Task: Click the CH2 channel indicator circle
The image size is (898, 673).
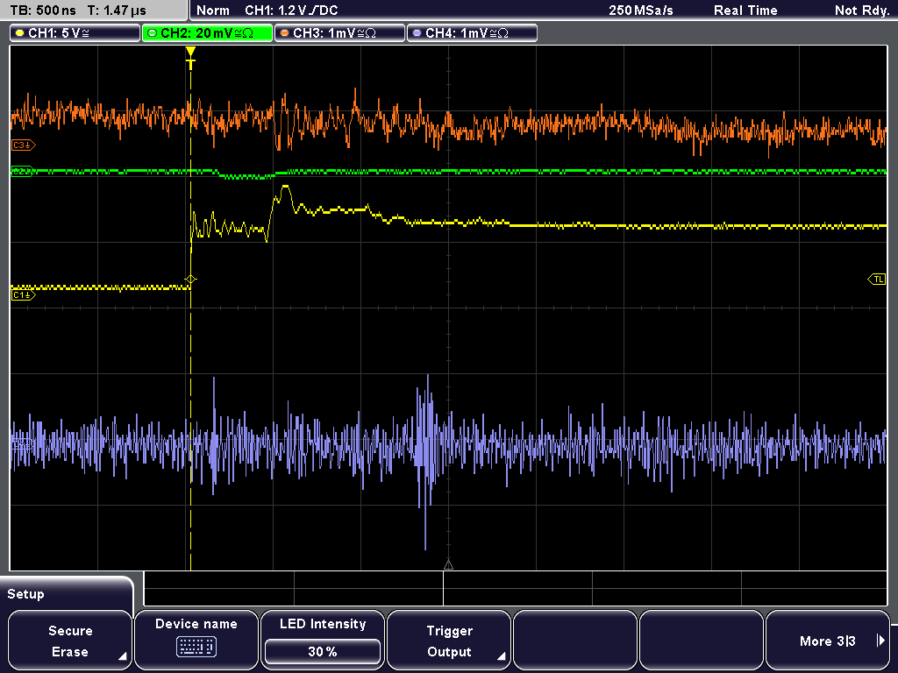Action: click(x=153, y=33)
